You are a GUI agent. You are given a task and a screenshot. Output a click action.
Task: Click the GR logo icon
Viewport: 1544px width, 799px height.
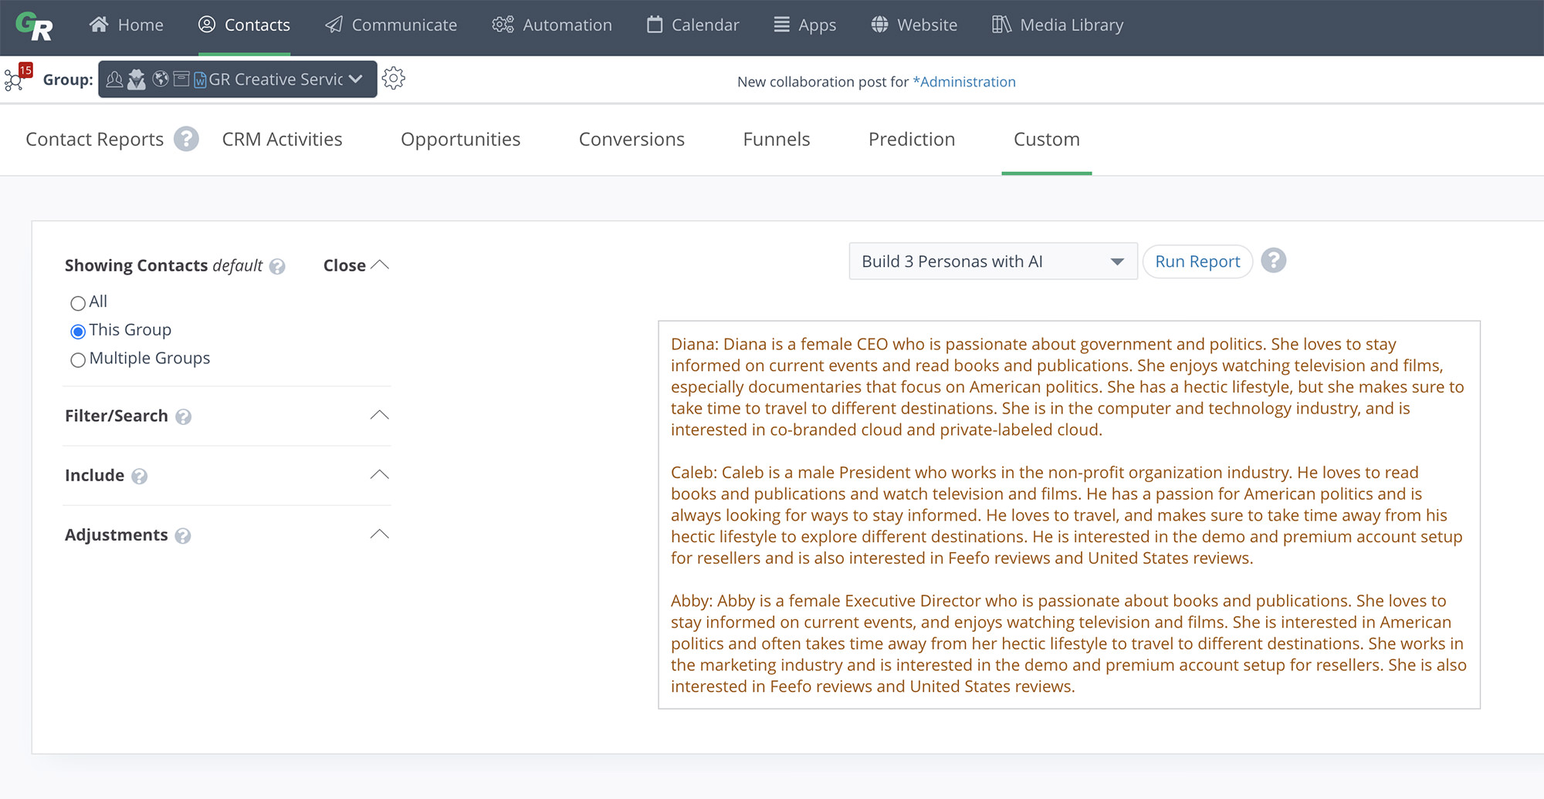(x=34, y=26)
